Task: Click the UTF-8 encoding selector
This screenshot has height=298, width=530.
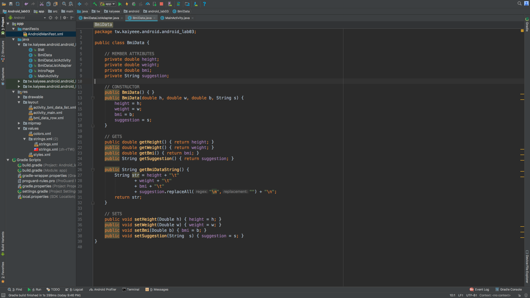Action: pyautogui.click(x=471, y=295)
